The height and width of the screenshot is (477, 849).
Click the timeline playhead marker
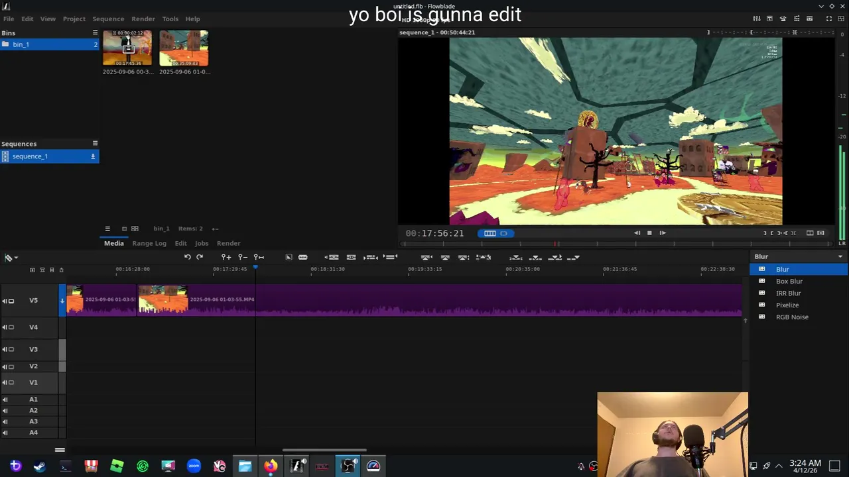click(255, 268)
